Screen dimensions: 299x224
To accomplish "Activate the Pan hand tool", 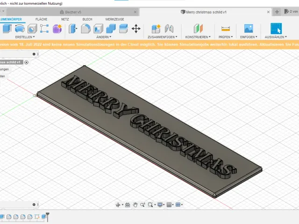I will point(135,205).
